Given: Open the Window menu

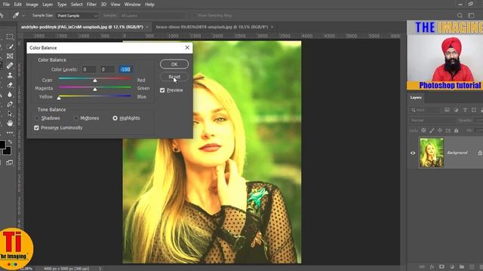Looking at the screenshot, I should tap(133, 5).
